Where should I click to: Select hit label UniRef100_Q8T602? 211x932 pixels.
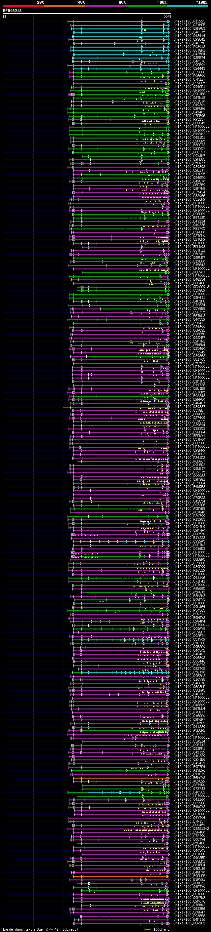click(189, 454)
